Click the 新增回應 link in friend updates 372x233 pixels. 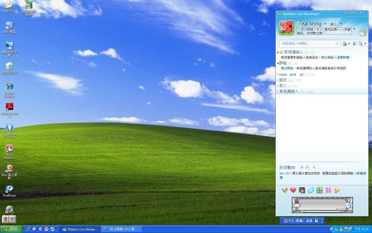pos(361,173)
